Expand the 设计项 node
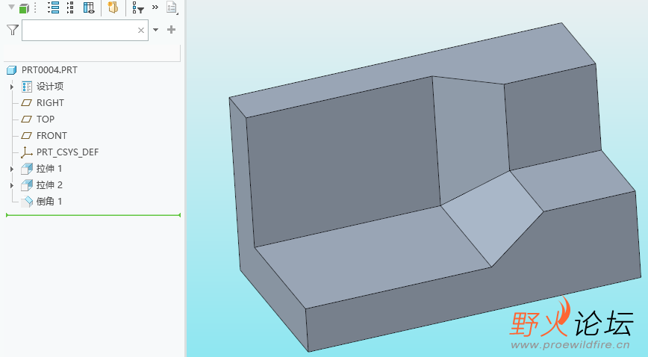This screenshot has height=357, width=648. [x=12, y=87]
